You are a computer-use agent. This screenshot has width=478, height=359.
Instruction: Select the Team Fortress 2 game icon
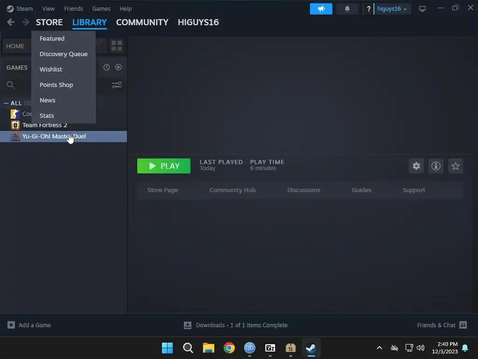[15, 125]
